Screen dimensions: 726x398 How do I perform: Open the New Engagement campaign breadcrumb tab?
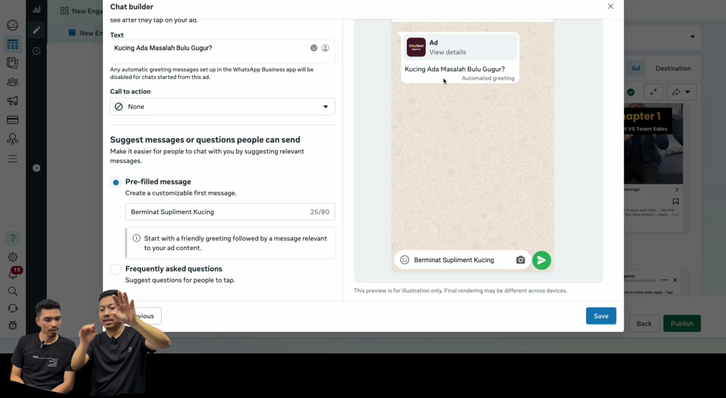coord(81,11)
